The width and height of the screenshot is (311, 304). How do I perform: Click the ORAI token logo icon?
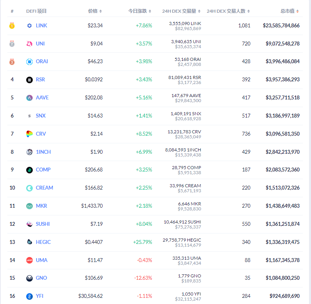(29, 62)
